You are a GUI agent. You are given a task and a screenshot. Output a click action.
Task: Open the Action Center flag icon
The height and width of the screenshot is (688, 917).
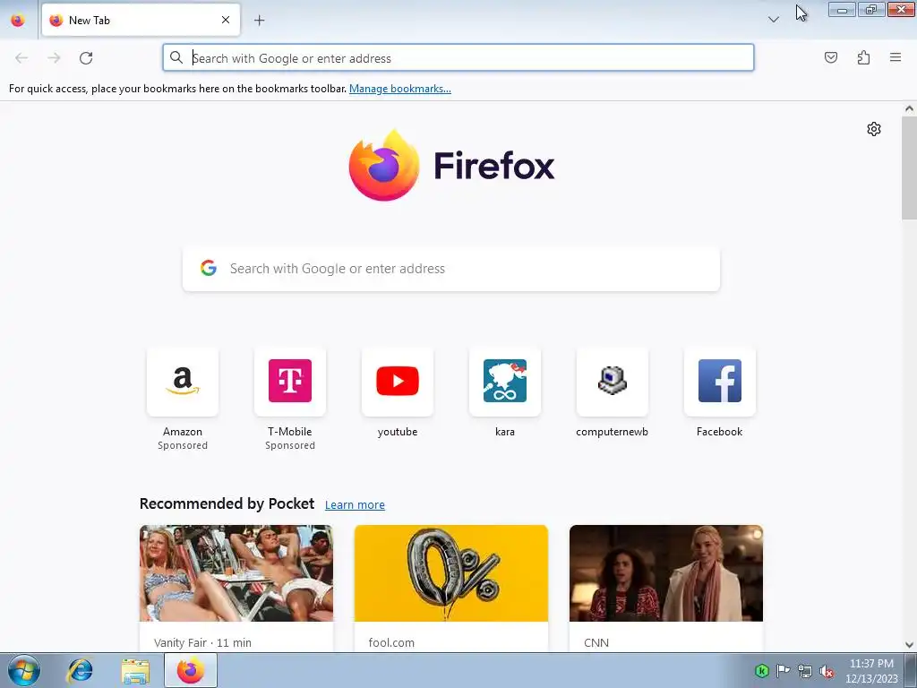[x=783, y=671]
